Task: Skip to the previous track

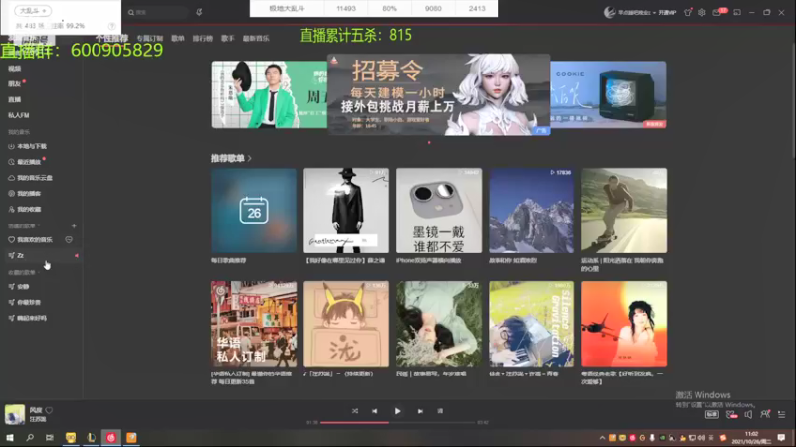Action: point(375,411)
